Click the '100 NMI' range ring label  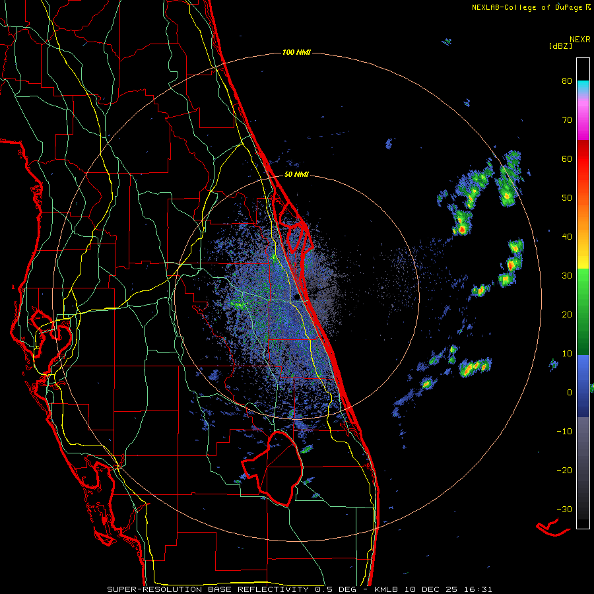296,52
